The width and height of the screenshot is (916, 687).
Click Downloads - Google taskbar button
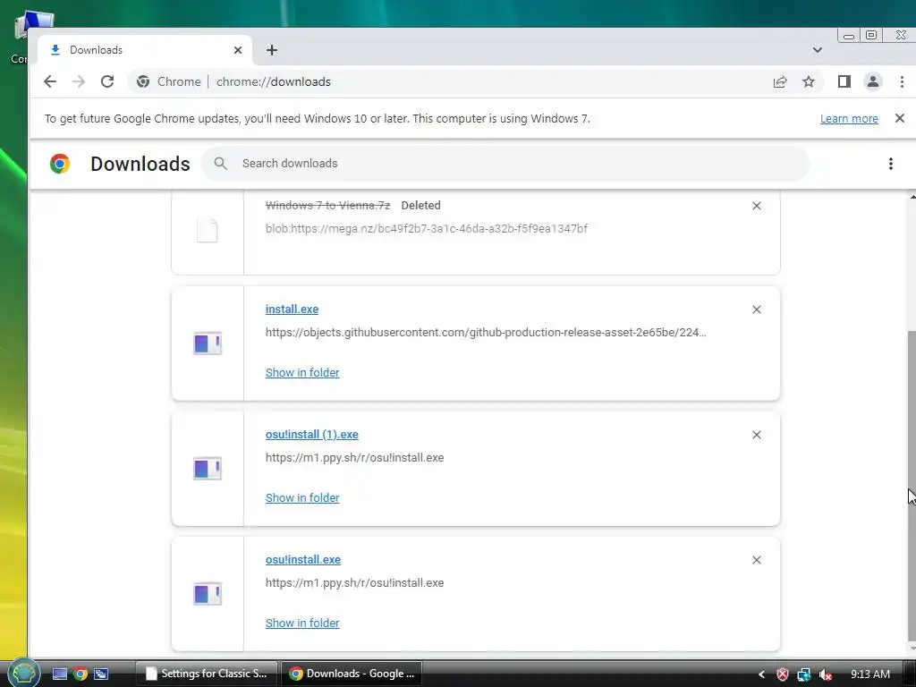[352, 674]
